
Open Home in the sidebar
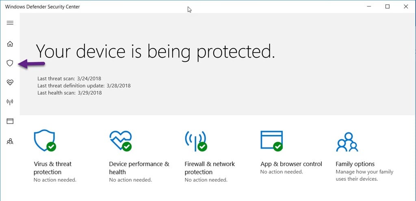point(10,44)
